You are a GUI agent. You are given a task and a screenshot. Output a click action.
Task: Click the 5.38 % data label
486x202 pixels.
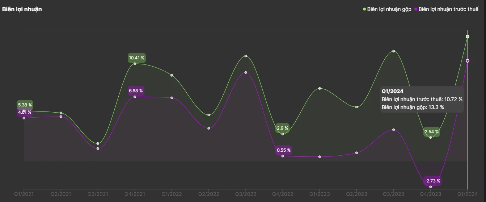coord(25,105)
